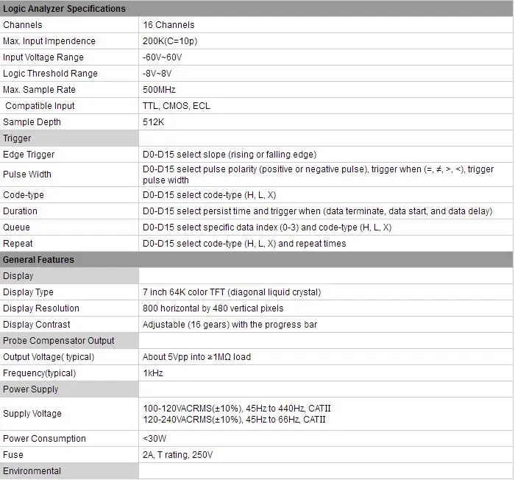This screenshot has height=480, width=515.
Task: Select the Supply Voltage row label
Action: [32, 414]
